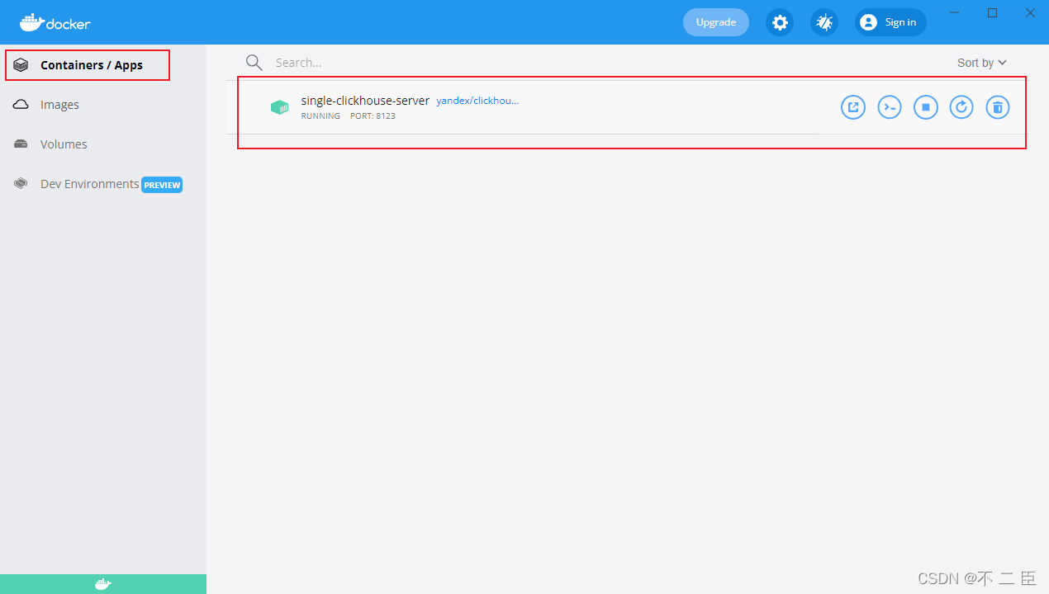Viewport: 1049px width, 594px height.
Task: Stop the single-clickhouse-server container
Action: [x=926, y=107]
